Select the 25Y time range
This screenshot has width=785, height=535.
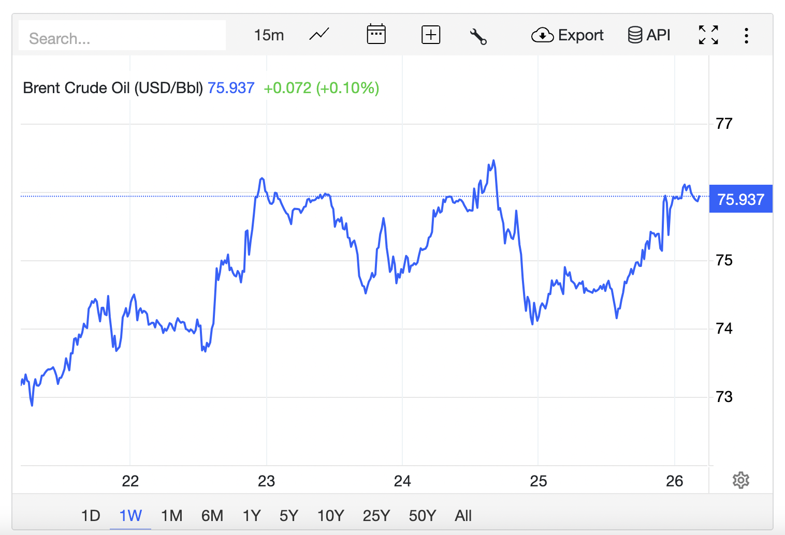pyautogui.click(x=376, y=515)
